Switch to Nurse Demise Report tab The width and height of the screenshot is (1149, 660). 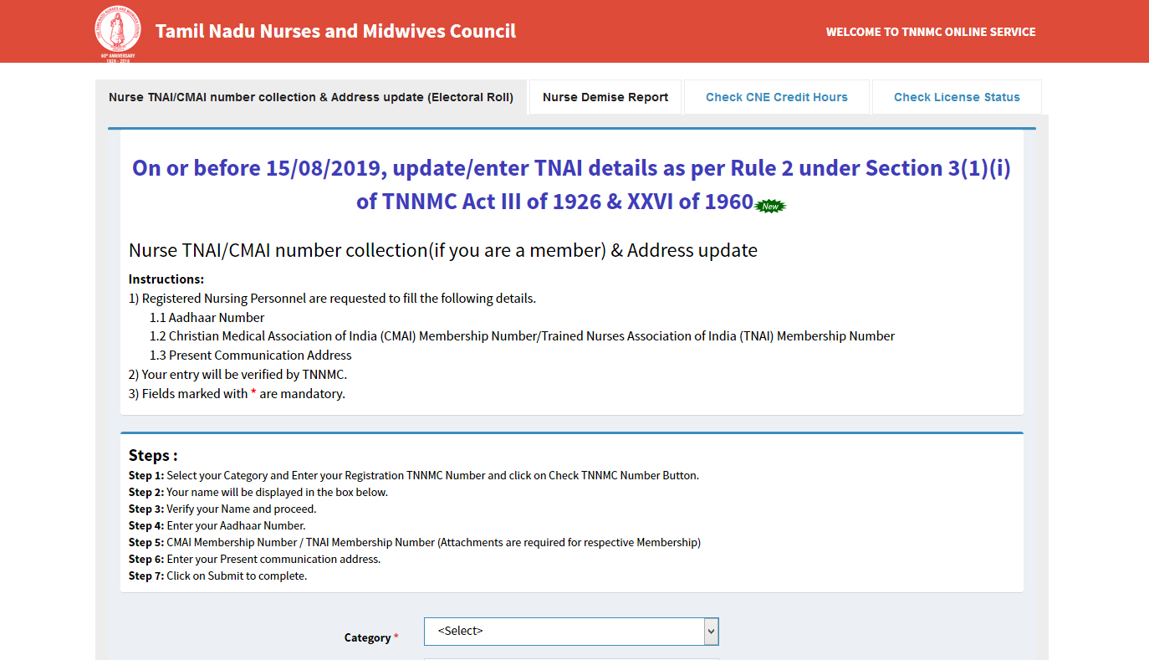(x=605, y=97)
